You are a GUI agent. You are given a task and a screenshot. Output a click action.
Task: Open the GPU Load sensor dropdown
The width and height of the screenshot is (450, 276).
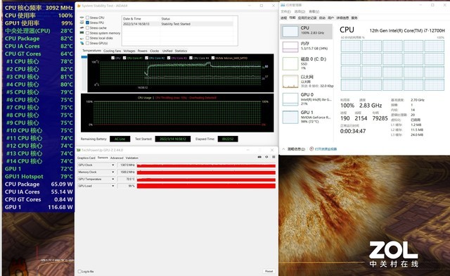pos(112,186)
